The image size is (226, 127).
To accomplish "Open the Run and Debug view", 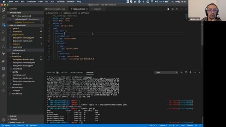I will [x=3, y=32].
